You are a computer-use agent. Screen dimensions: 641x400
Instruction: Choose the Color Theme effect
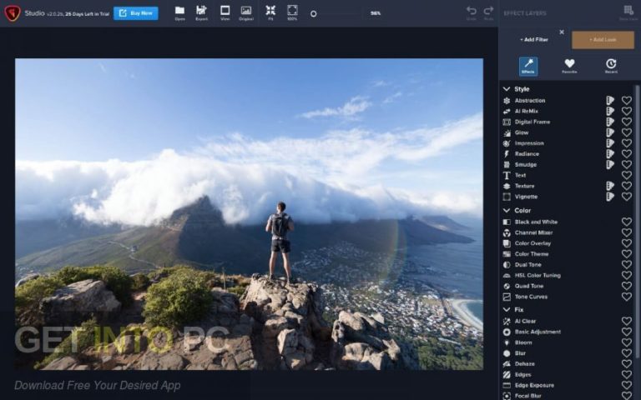pyautogui.click(x=532, y=254)
